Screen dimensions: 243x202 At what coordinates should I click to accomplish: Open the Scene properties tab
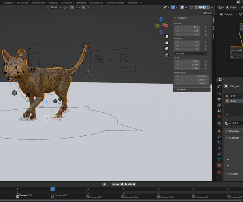219,111
